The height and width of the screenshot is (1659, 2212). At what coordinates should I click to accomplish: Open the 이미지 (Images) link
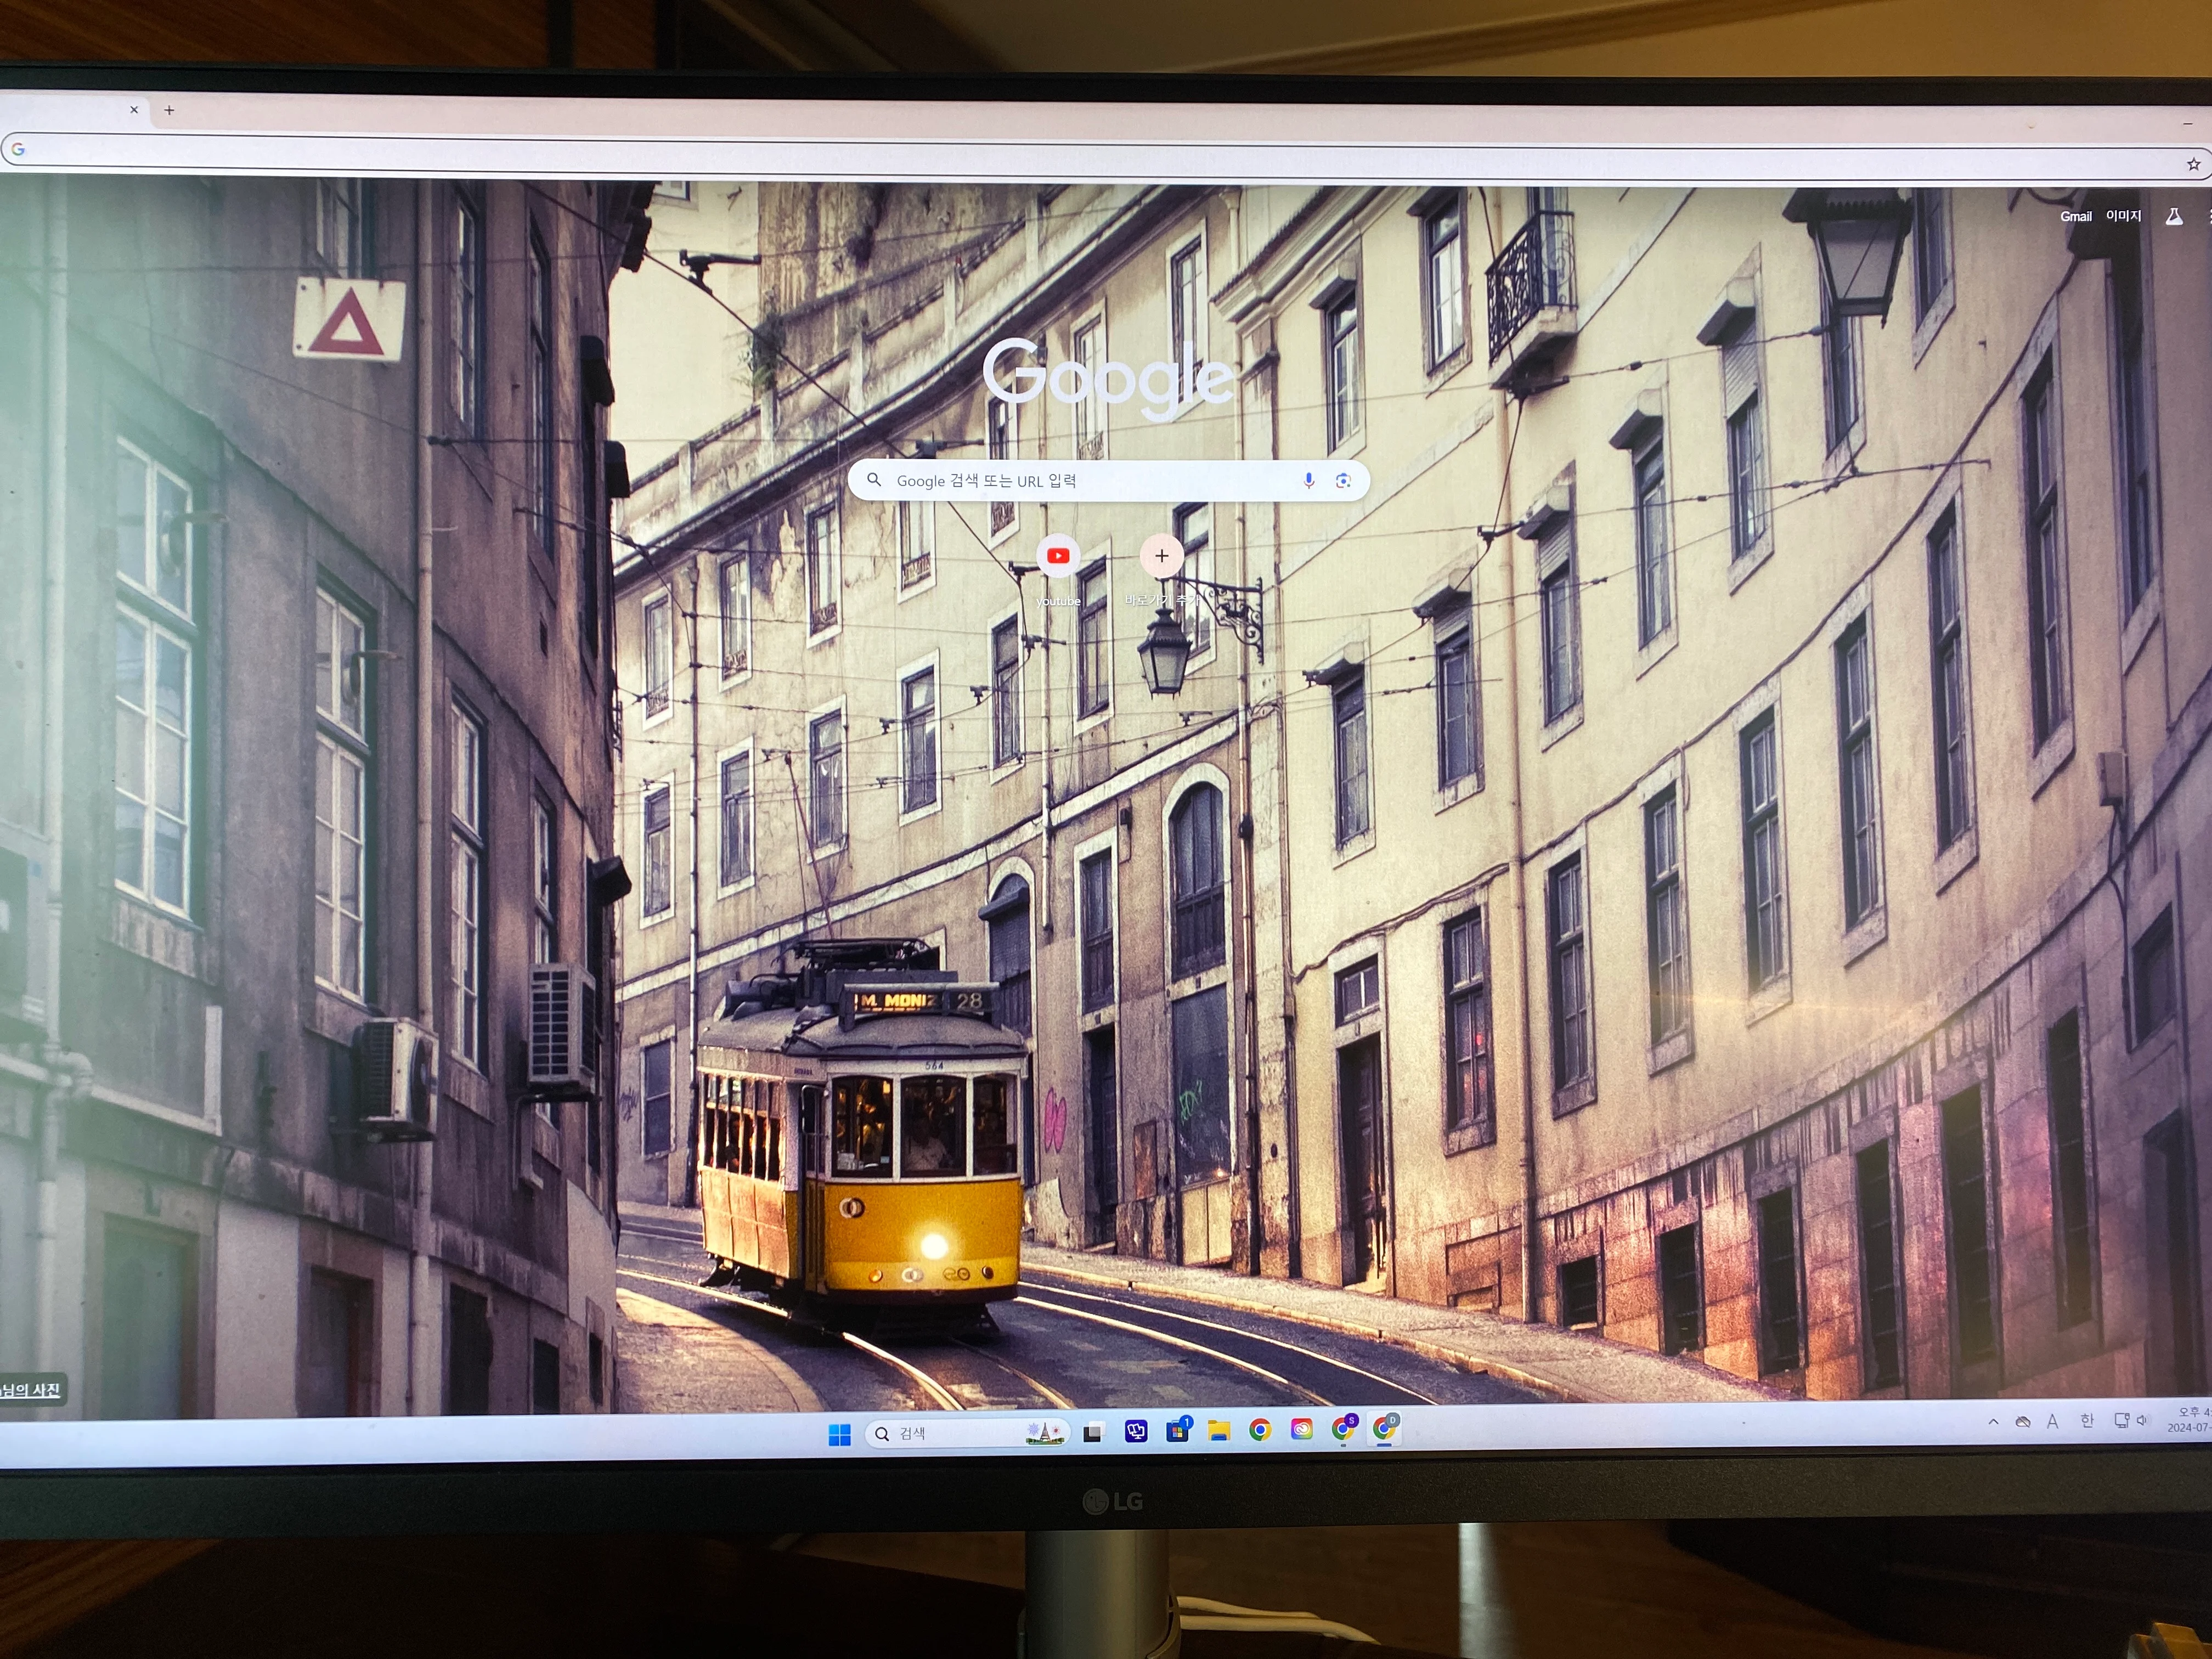pos(2123,215)
